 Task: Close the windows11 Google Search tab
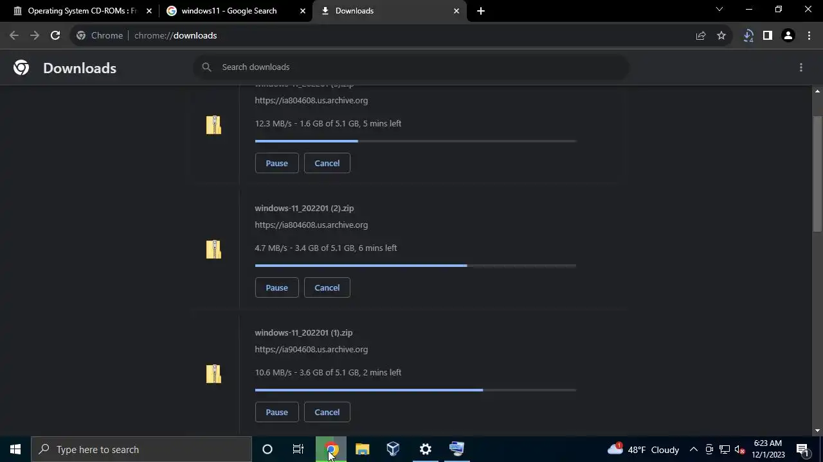[x=303, y=11]
